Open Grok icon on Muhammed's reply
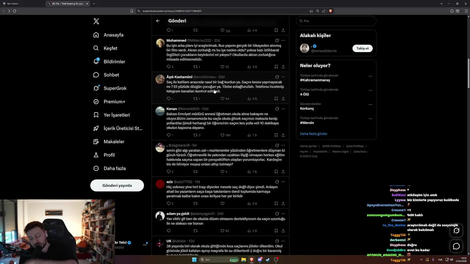The height and width of the screenshot is (264, 470). point(277,40)
